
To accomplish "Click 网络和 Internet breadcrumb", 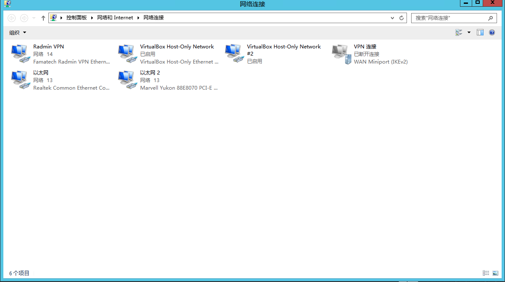I will [x=115, y=18].
